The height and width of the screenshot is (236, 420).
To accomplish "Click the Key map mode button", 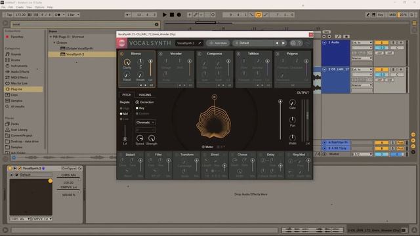I will click(381, 14).
